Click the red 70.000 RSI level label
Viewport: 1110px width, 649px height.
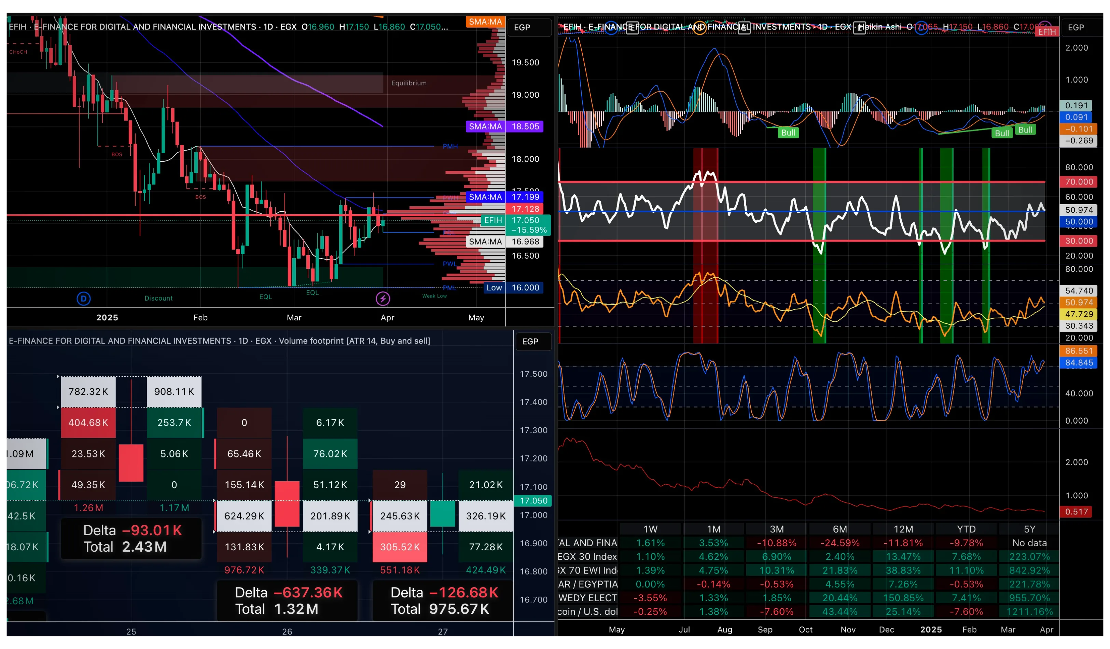point(1079,182)
